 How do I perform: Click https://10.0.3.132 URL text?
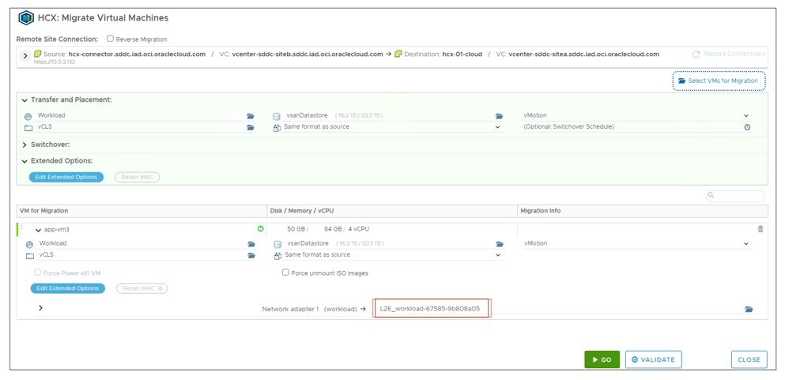[x=54, y=62]
